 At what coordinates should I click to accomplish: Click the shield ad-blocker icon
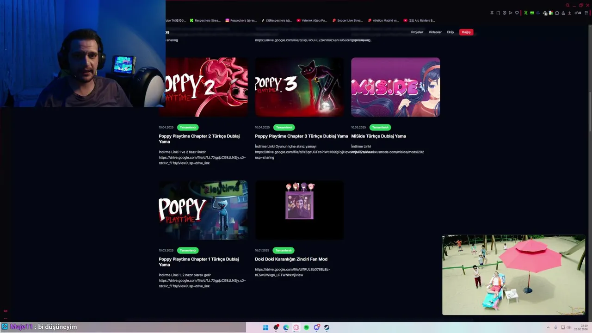tap(505, 13)
